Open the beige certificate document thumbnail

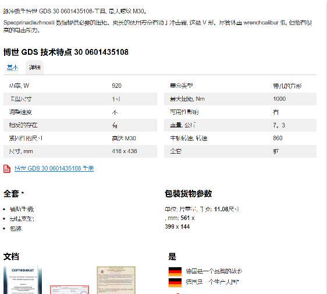click(x=116, y=280)
